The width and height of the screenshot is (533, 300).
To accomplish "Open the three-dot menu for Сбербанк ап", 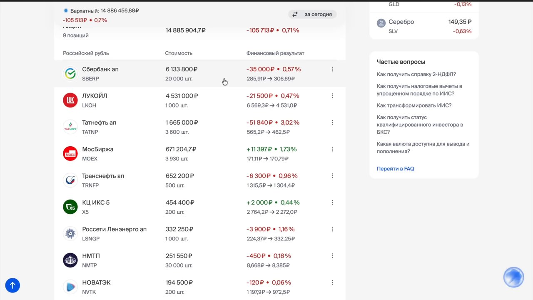I will (x=332, y=69).
